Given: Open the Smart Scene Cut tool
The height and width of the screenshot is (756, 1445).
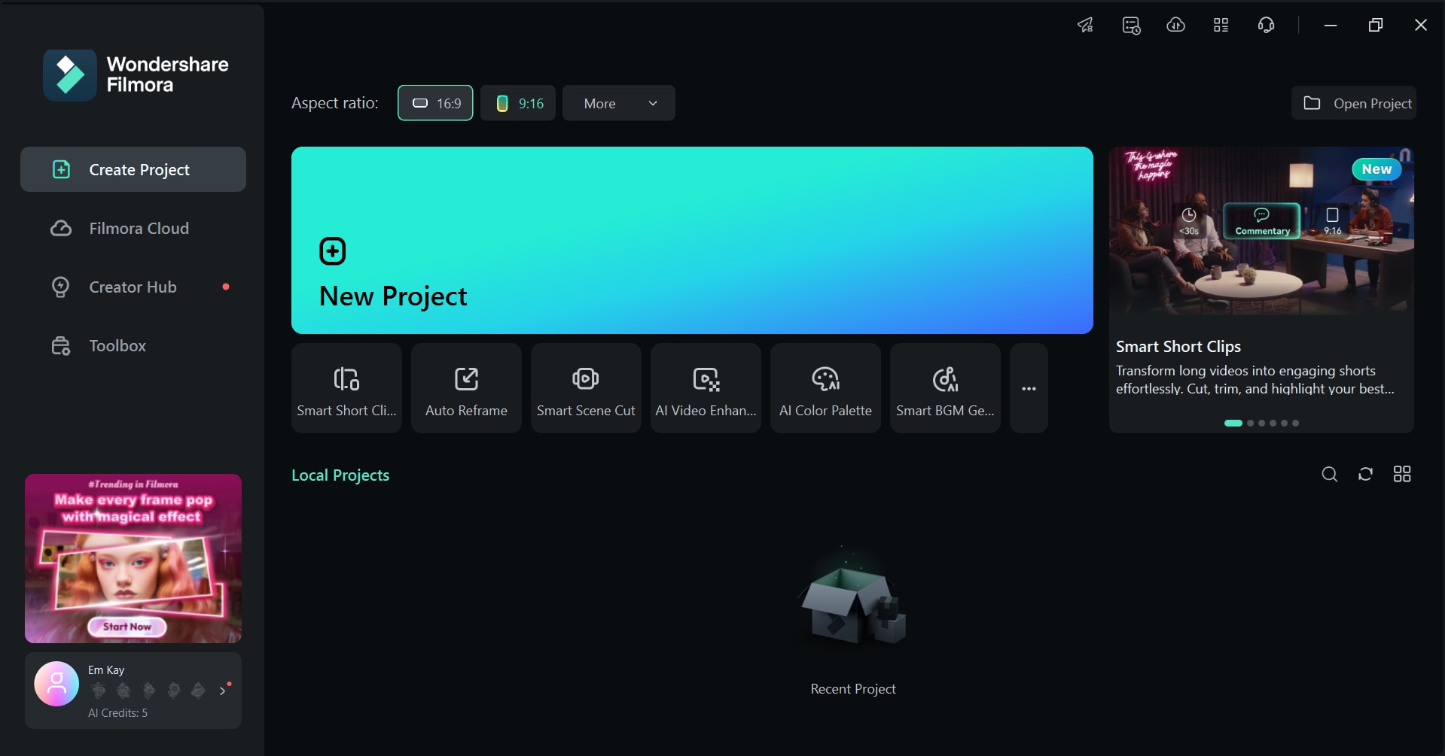Looking at the screenshot, I should tap(586, 388).
